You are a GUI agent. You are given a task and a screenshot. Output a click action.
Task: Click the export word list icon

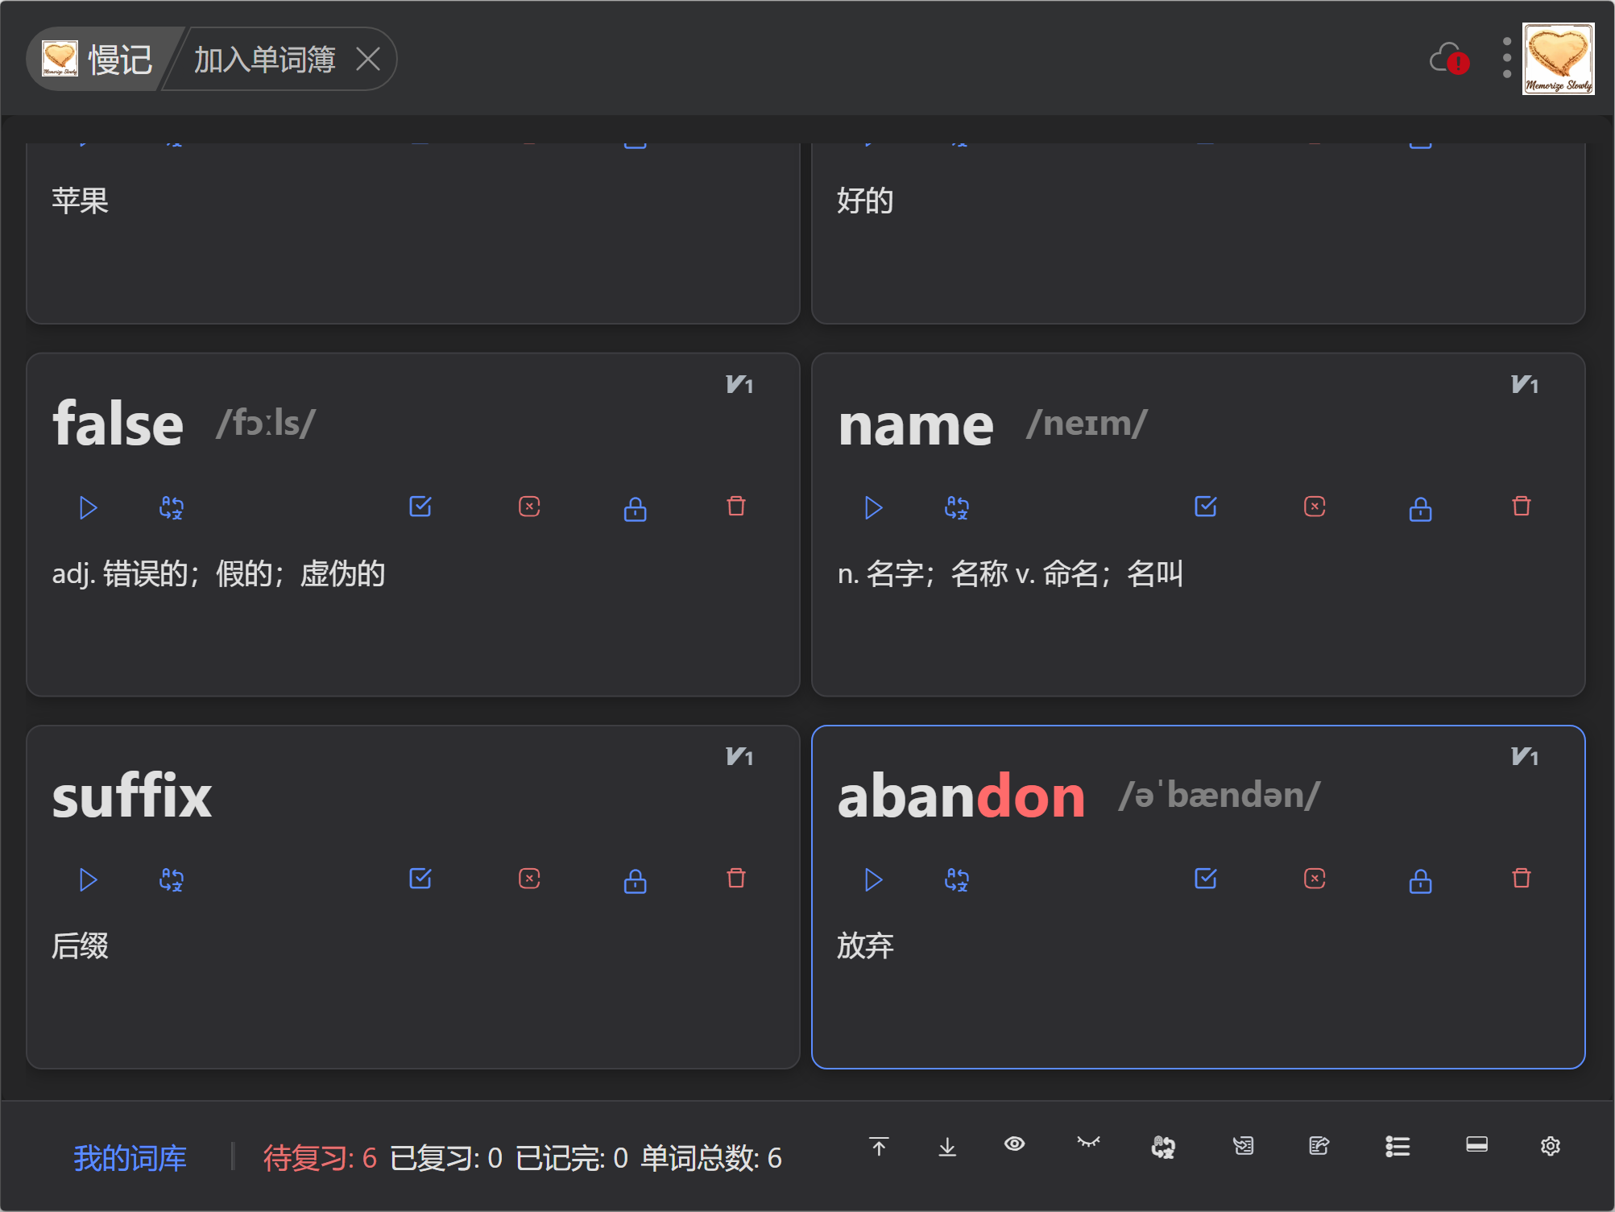[x=1319, y=1145]
